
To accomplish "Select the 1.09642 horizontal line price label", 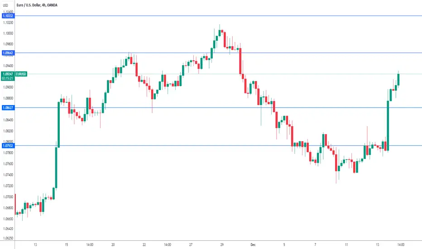I will point(8,53).
